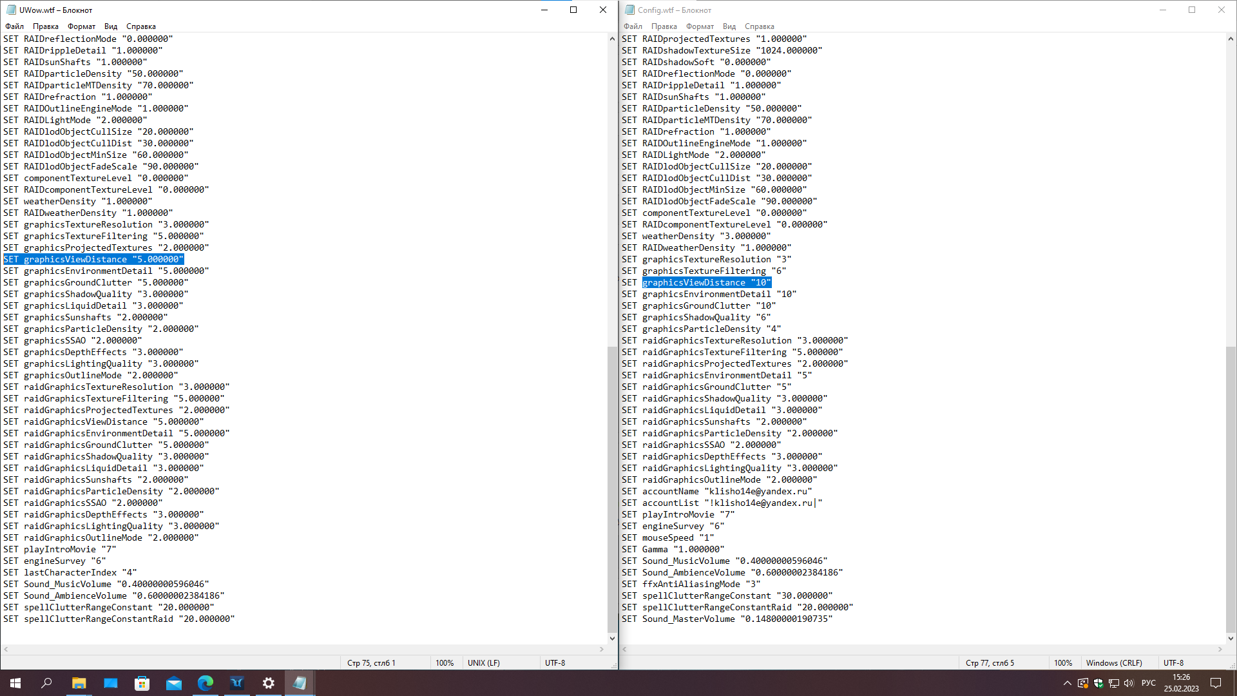Open Settings gear on taskbar
The height and width of the screenshot is (696, 1237).
coord(268,683)
